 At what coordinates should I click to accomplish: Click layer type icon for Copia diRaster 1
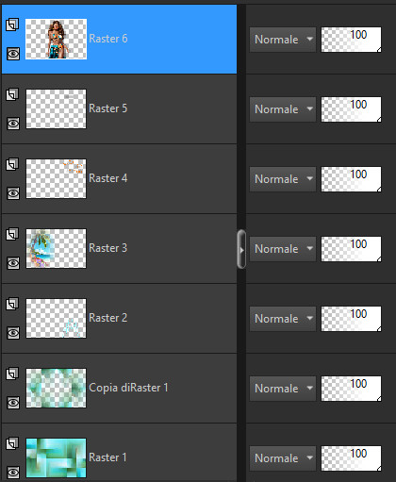click(x=12, y=374)
